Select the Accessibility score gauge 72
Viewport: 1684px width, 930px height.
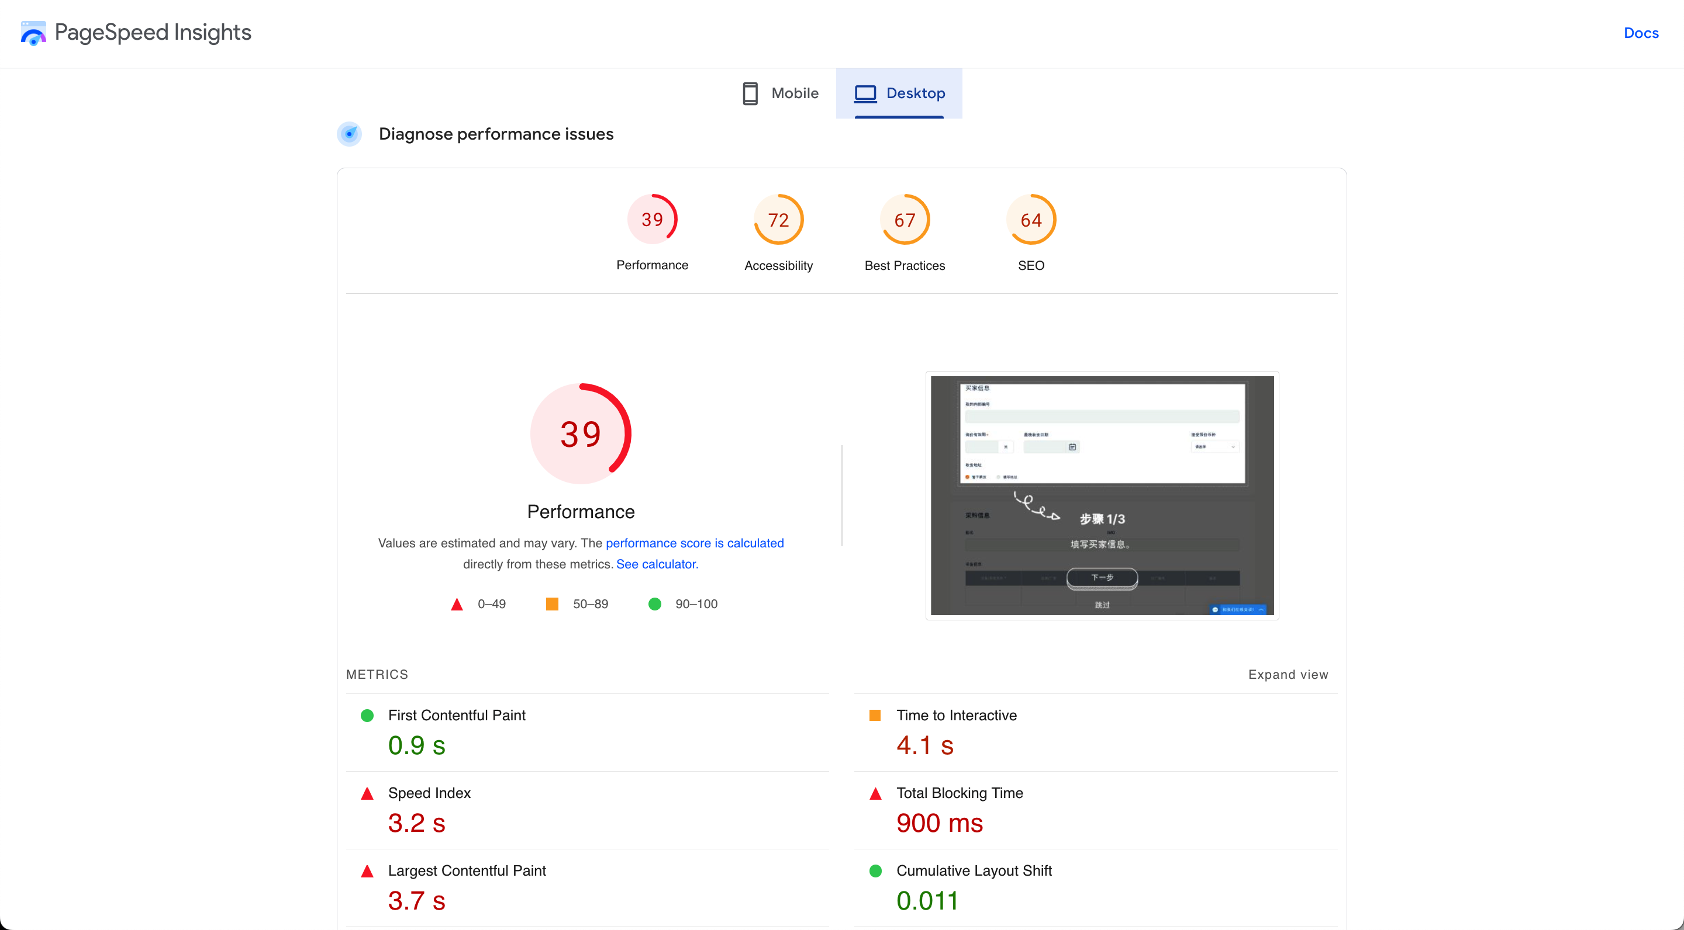pyautogui.click(x=778, y=220)
